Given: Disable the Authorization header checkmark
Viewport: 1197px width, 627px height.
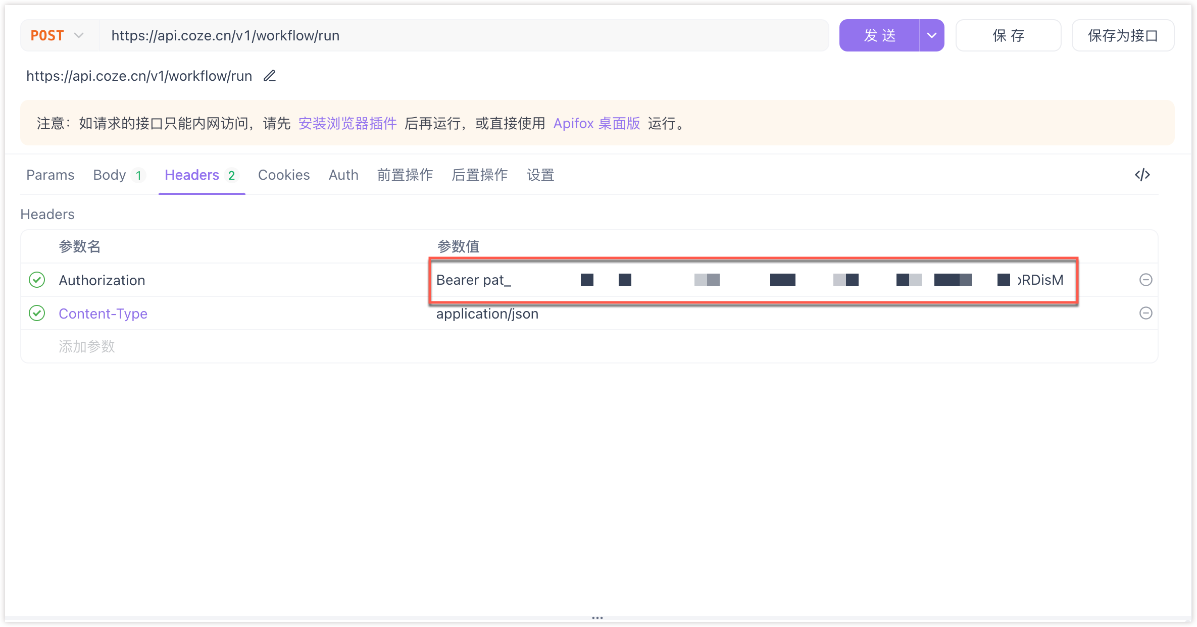Looking at the screenshot, I should pyautogui.click(x=37, y=280).
